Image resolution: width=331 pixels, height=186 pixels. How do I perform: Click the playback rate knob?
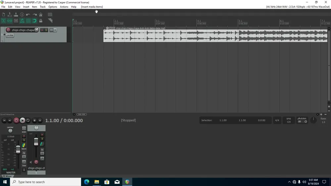[x=313, y=120]
